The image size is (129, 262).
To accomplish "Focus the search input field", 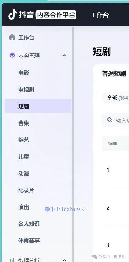I will click(115, 120).
